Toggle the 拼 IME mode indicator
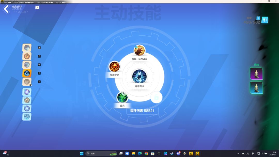 [x=253, y=153]
